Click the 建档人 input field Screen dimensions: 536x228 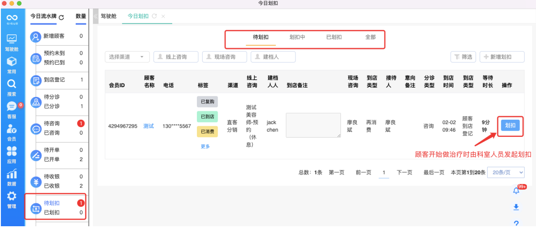(x=273, y=57)
